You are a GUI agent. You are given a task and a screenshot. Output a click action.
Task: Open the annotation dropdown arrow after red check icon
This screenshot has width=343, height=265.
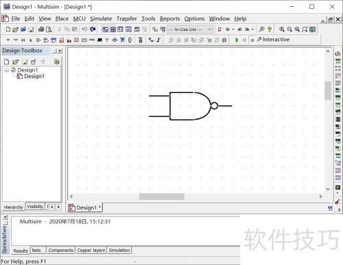233,30
